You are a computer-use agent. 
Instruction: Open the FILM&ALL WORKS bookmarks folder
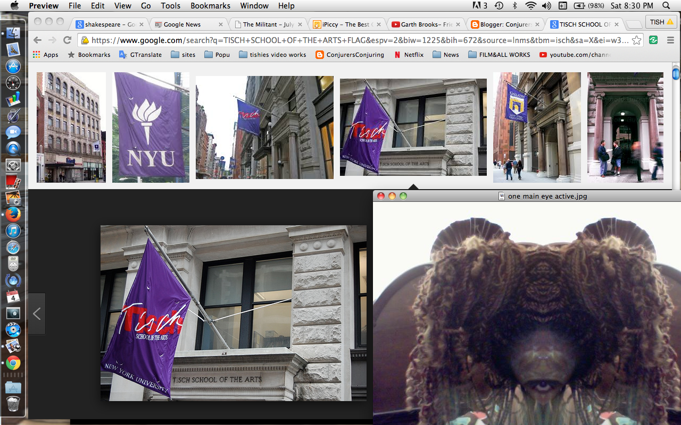pos(499,55)
